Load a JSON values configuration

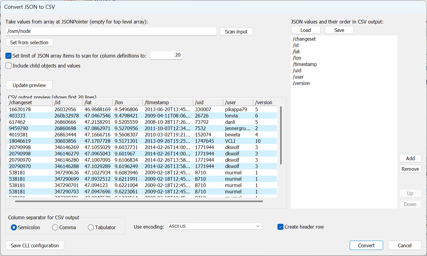tap(306, 30)
